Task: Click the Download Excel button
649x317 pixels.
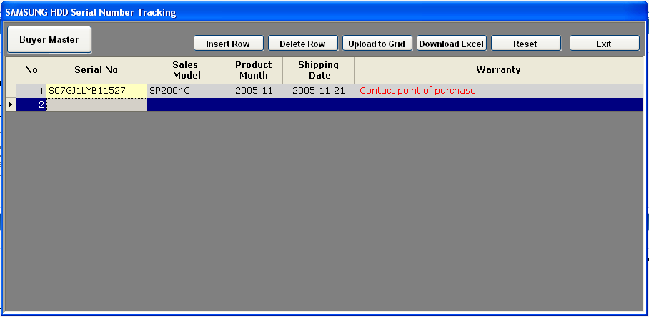Action: [x=452, y=44]
